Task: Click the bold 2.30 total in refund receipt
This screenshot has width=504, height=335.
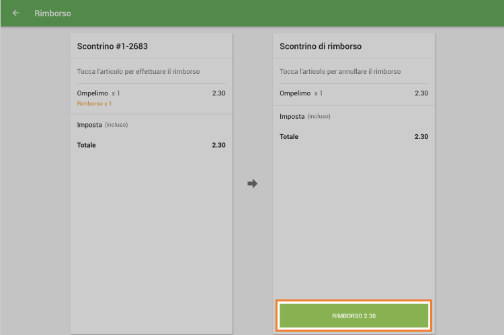Action: (x=421, y=137)
